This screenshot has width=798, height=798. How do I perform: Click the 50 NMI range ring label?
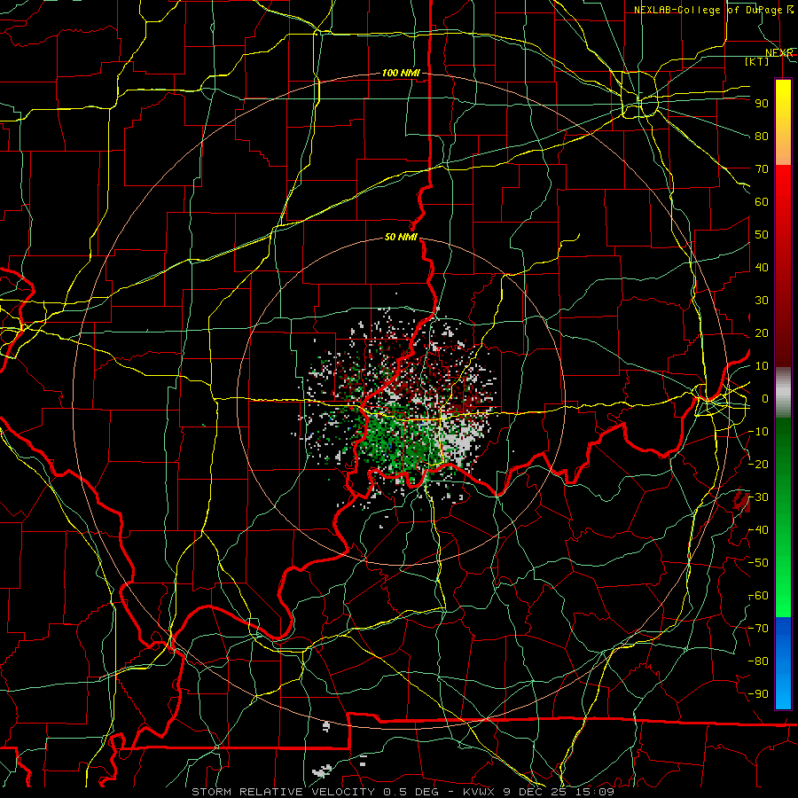coord(401,237)
